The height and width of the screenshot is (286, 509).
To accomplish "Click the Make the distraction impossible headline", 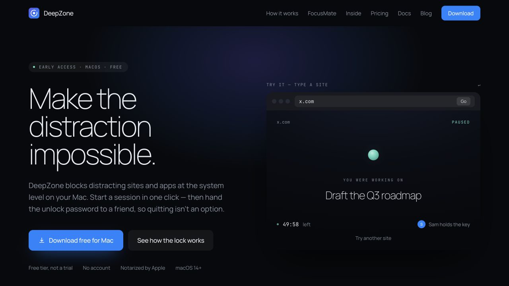I will (92, 127).
